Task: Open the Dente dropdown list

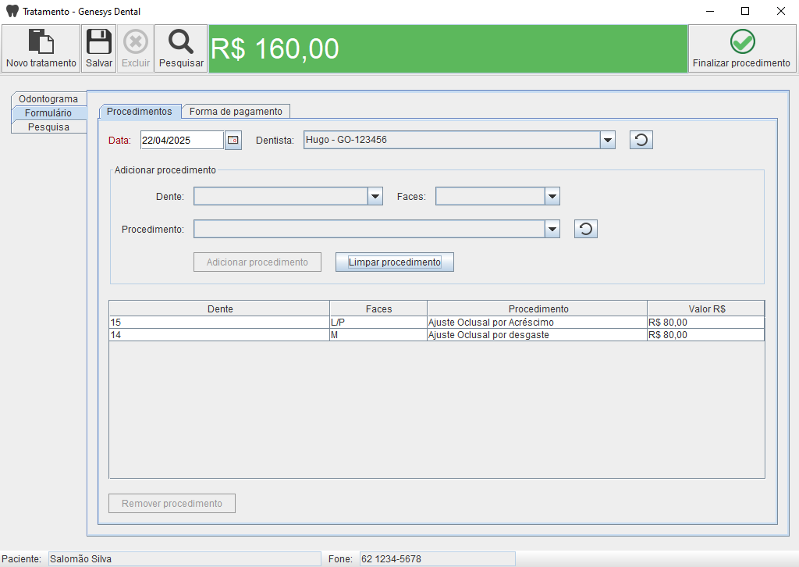Action: click(x=375, y=196)
